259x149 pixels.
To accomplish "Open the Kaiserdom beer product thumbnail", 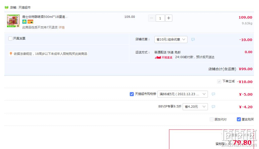I will 13,21.
